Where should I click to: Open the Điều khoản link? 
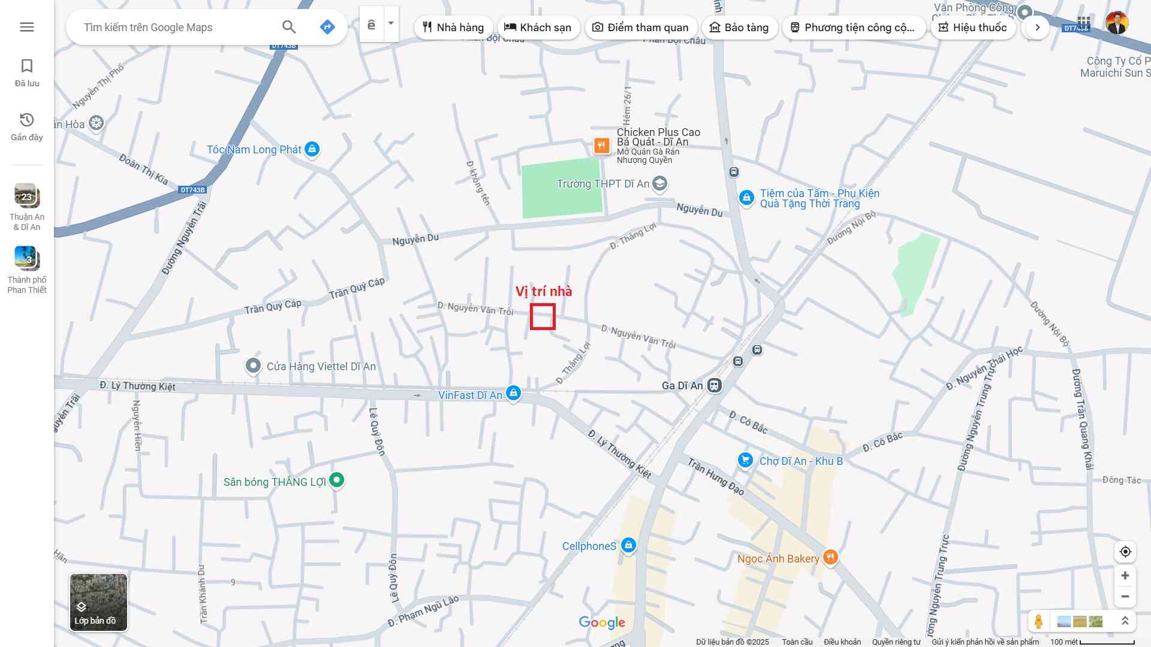[842, 642]
